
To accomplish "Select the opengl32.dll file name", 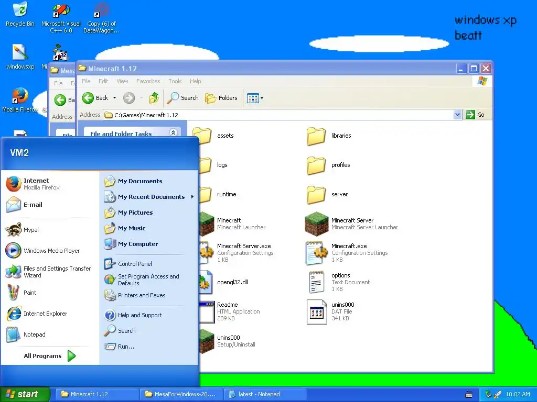I will coord(232,282).
